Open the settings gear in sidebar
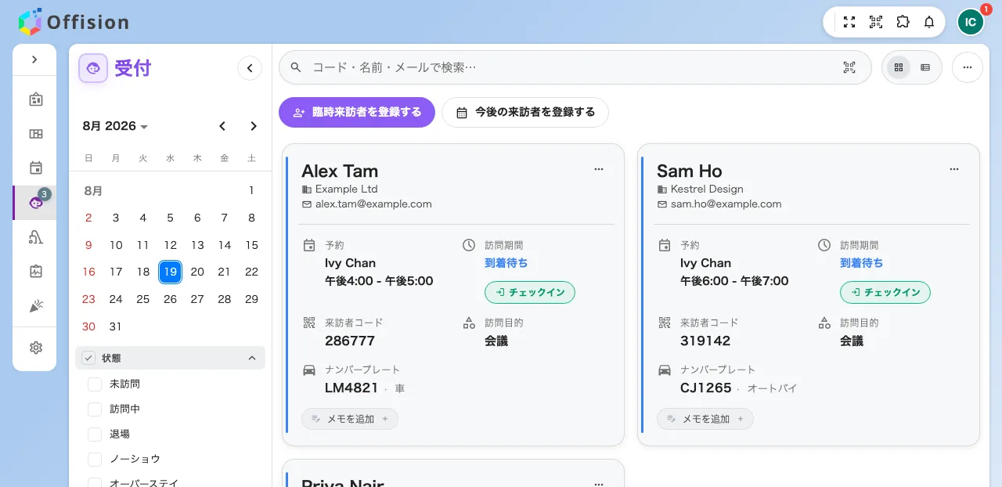 (x=35, y=348)
